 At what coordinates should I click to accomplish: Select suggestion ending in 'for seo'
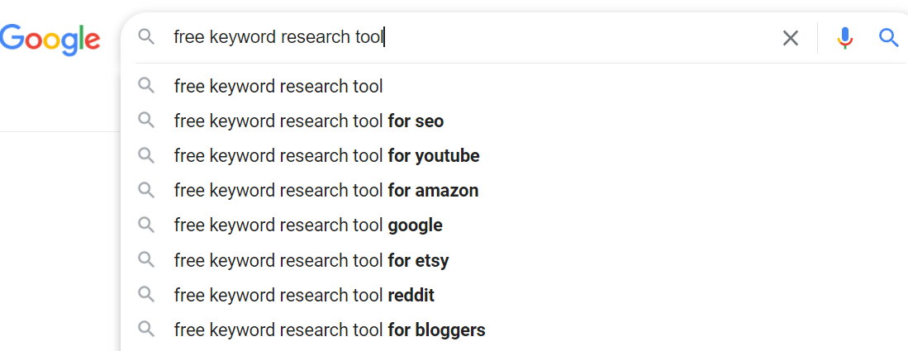point(308,121)
